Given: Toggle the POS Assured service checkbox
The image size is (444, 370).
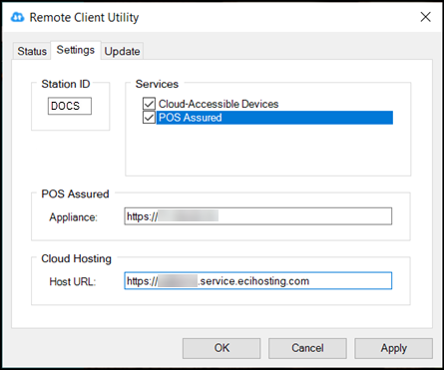Looking at the screenshot, I should click(x=149, y=118).
